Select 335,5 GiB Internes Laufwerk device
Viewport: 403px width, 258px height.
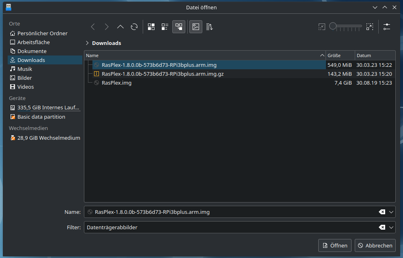tap(45, 108)
